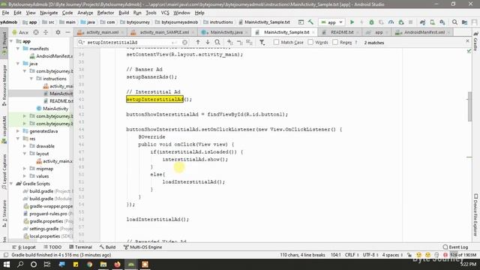Go to next search occurrence arrow

click(x=208, y=42)
